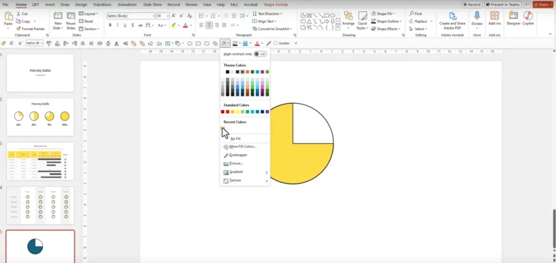Toggle Center text alignment
Viewport: 556px width, 263px height.
pyautogui.click(x=209, y=25)
